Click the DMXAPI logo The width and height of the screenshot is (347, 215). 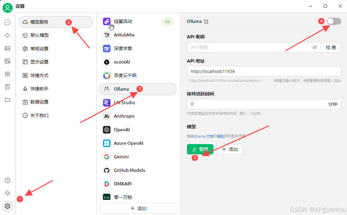tap(107, 184)
